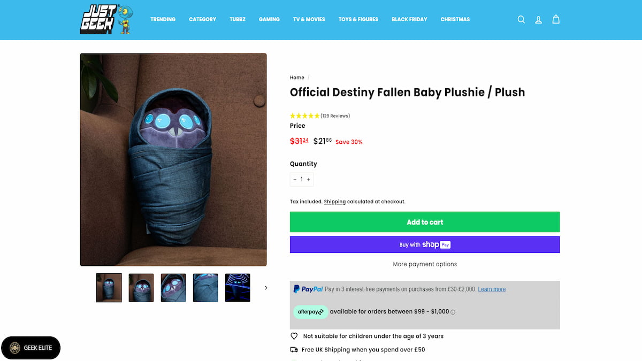Click the heart icon beside age warning
Screen dimensions: 642x361
pos(294,336)
